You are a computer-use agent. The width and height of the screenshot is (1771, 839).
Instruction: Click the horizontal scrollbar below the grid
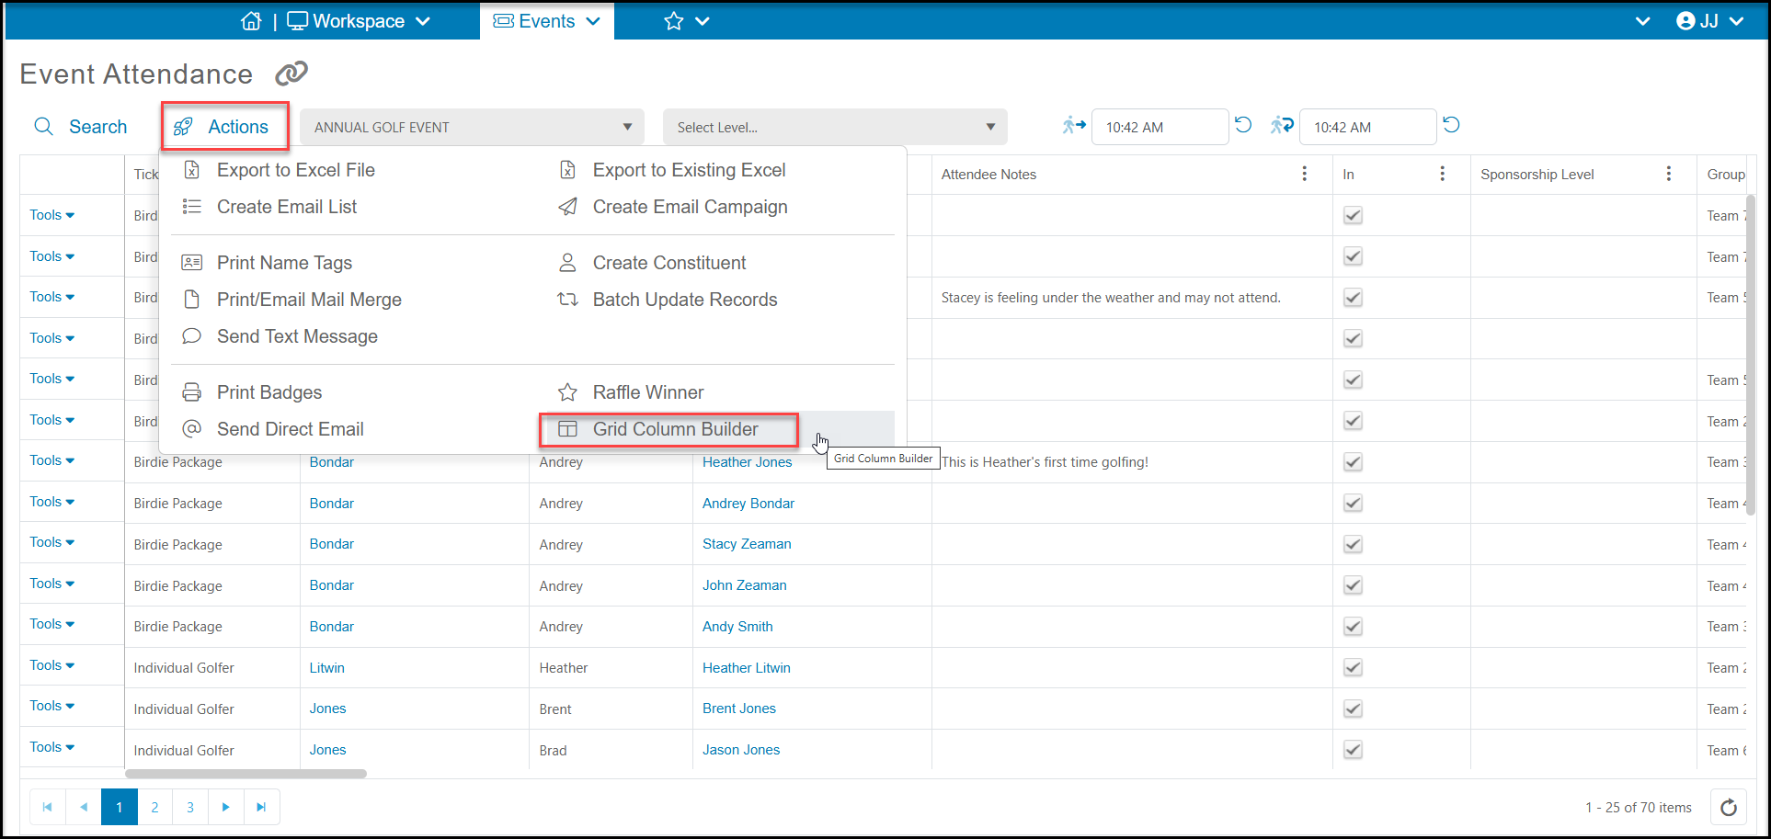(x=246, y=774)
